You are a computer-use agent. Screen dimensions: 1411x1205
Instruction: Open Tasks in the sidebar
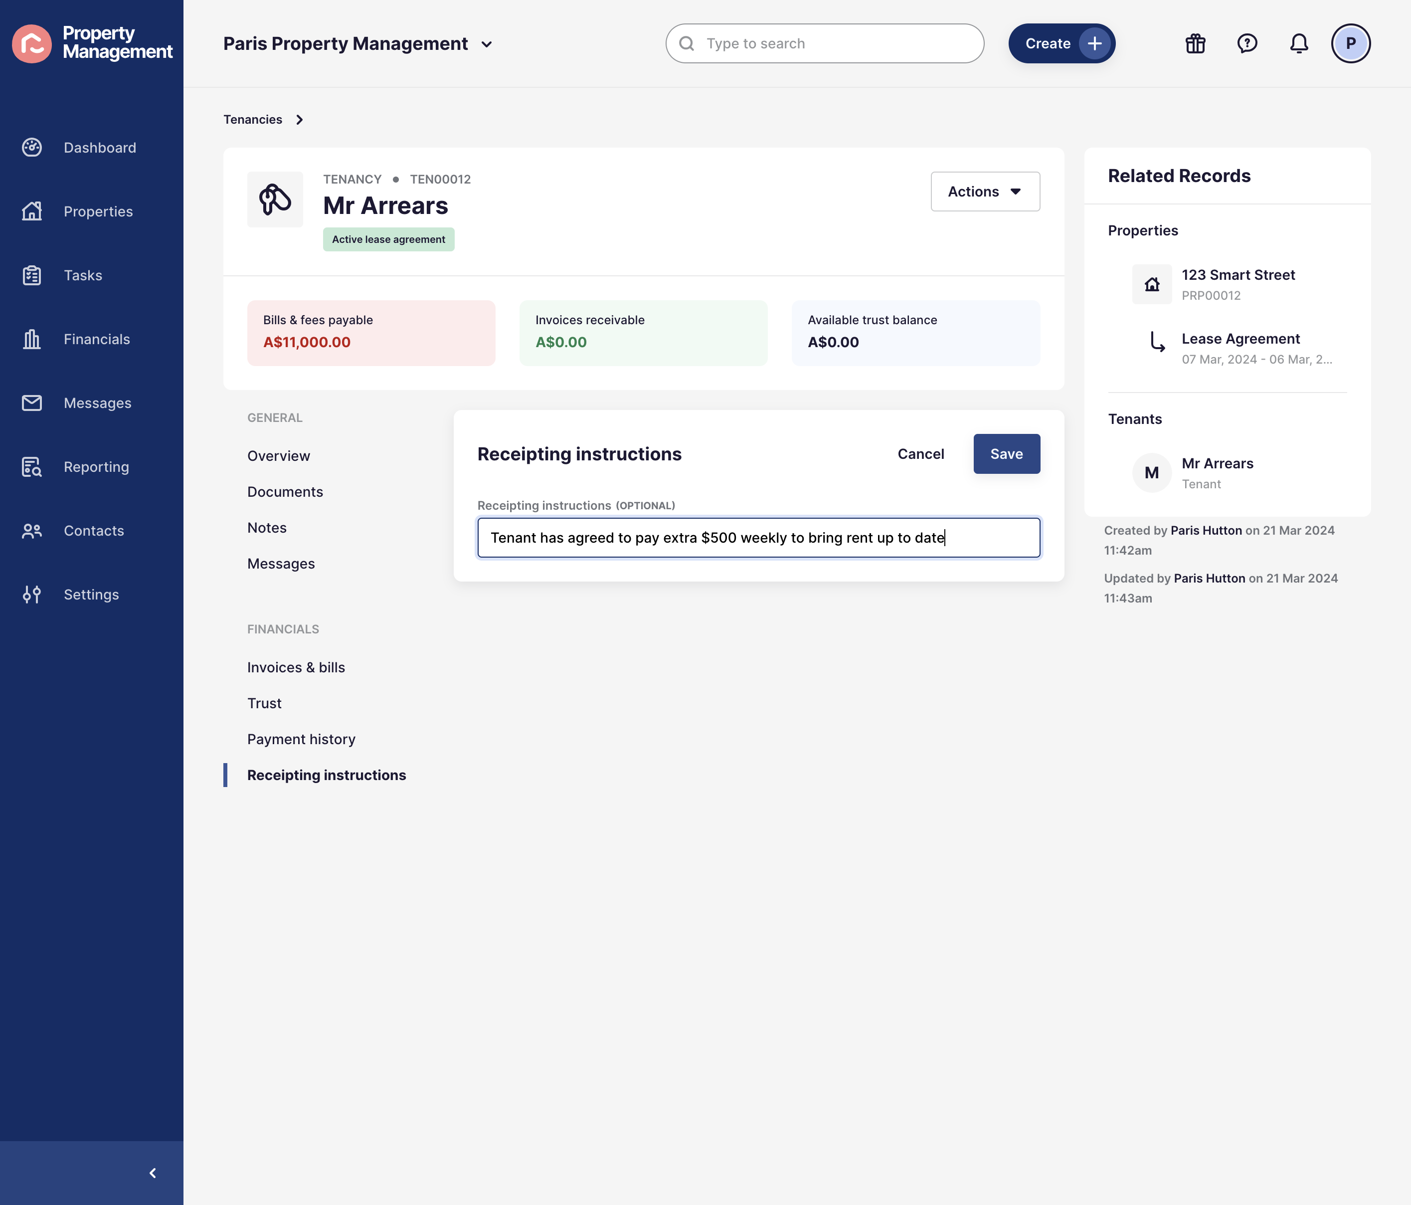point(83,275)
